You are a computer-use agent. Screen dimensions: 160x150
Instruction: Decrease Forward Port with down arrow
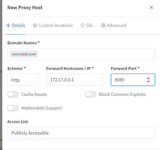[148, 82]
